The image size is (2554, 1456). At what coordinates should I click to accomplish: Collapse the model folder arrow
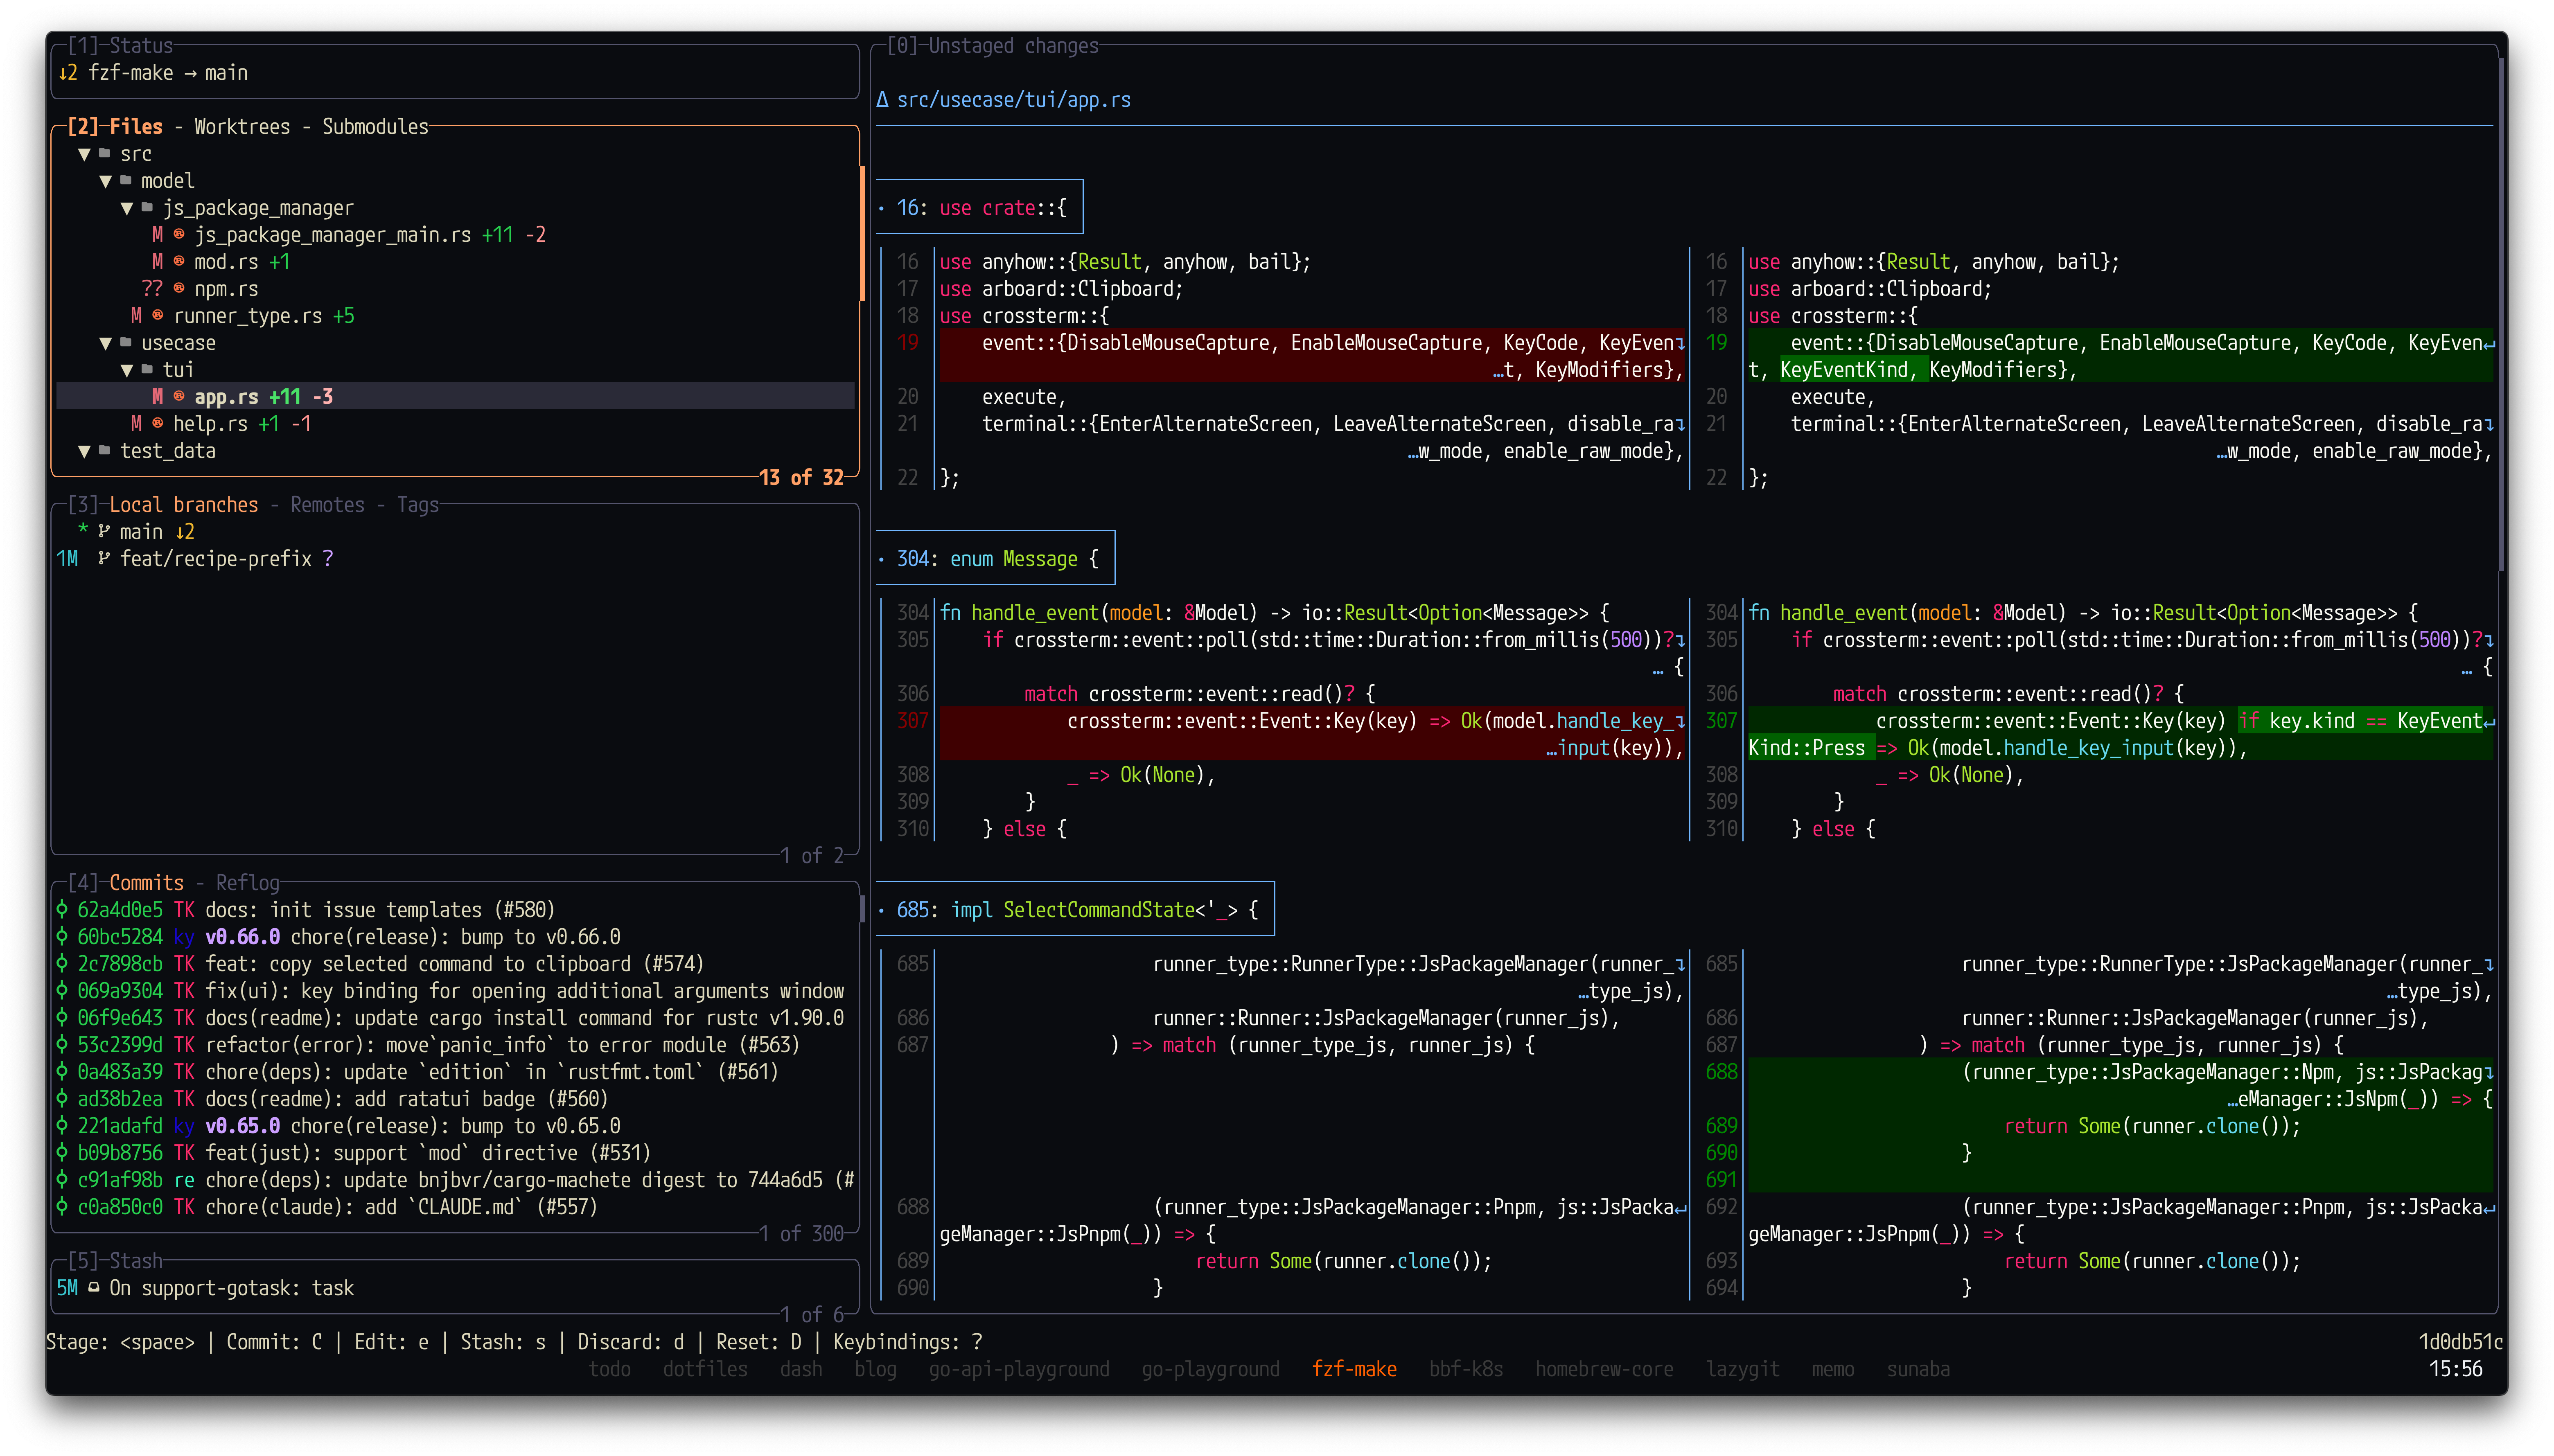[106, 181]
